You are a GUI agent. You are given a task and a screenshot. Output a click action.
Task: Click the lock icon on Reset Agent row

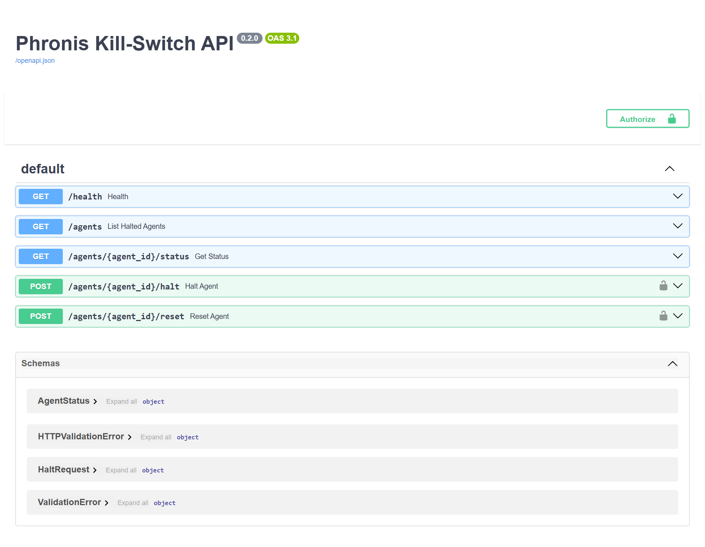coord(663,316)
